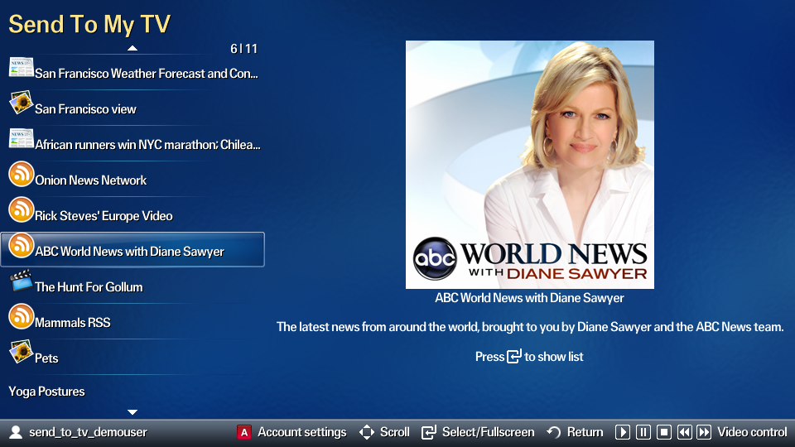Click the four-way Scroll arrows icon
Image resolution: width=795 pixels, height=447 pixels.
click(366, 432)
